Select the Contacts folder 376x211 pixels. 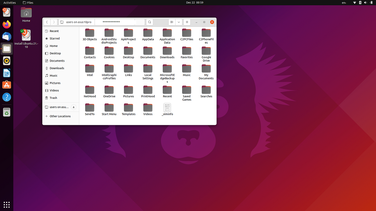tap(90, 52)
